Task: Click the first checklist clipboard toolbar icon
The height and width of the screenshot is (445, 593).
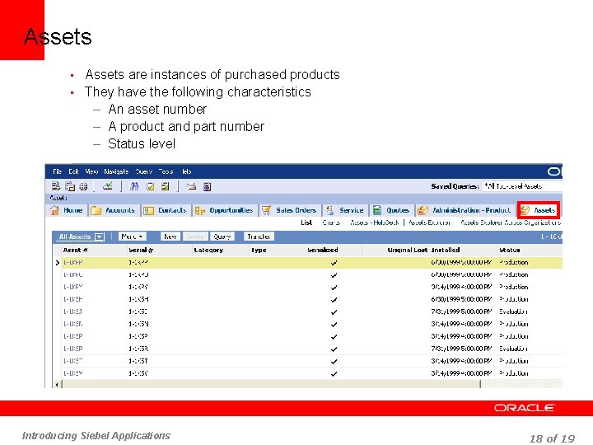Action: [x=151, y=186]
